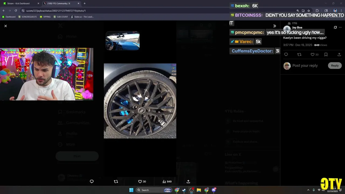Open the first Chrome icon on the taskbar

click(x=177, y=190)
